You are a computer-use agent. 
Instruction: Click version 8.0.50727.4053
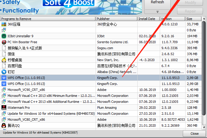tap(173, 120)
